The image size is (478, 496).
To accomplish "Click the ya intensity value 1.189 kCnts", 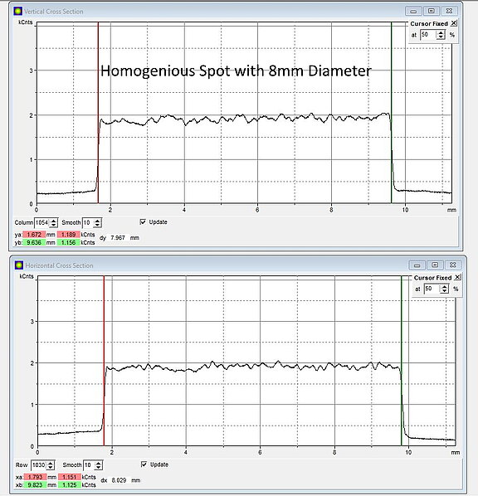I will click(x=68, y=235).
